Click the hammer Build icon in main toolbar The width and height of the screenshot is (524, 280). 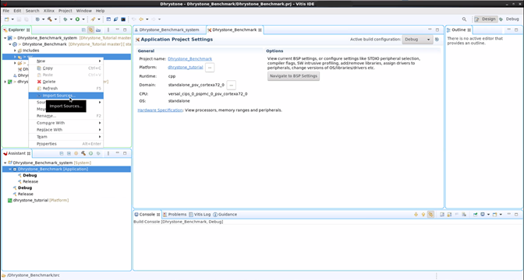point(50,19)
